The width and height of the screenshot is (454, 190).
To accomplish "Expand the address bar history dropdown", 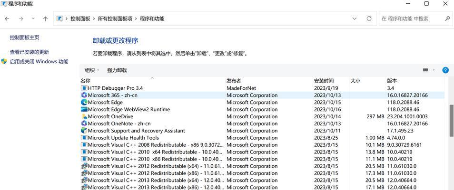I will click(355, 19).
